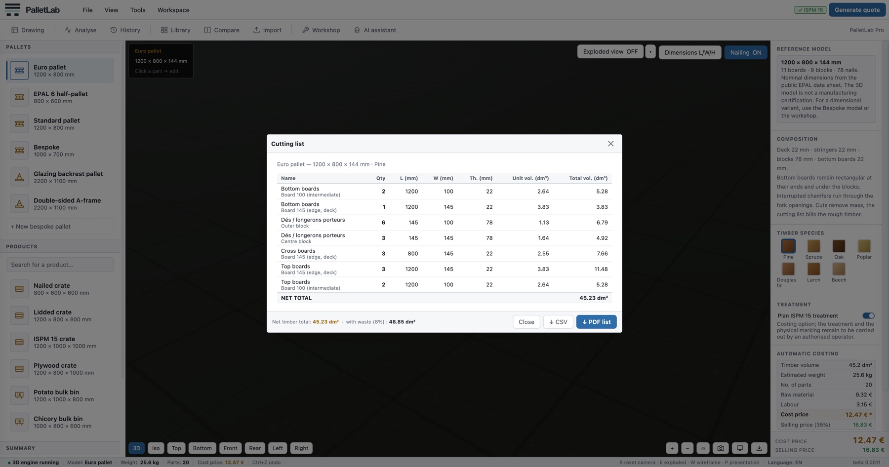Toggle Nailing ON button

point(745,52)
